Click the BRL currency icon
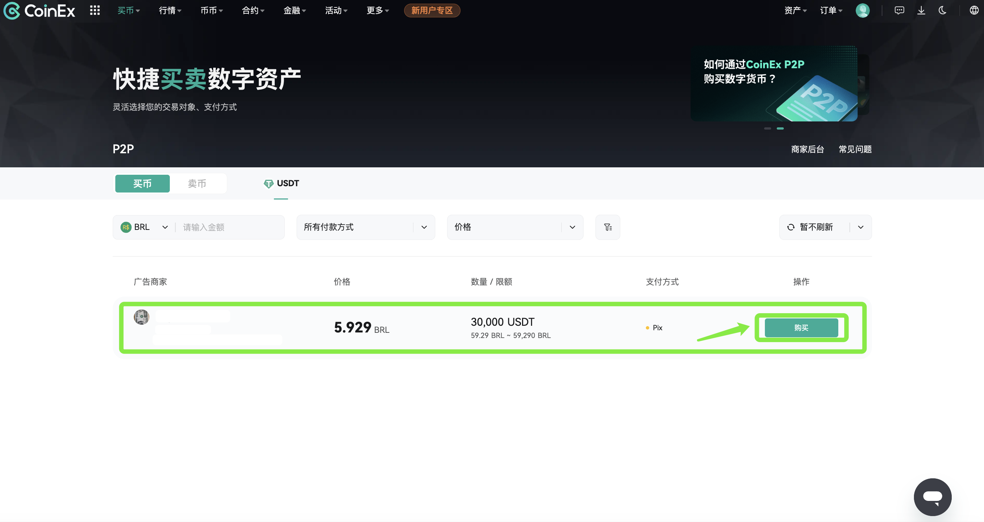984x522 pixels. (x=126, y=227)
